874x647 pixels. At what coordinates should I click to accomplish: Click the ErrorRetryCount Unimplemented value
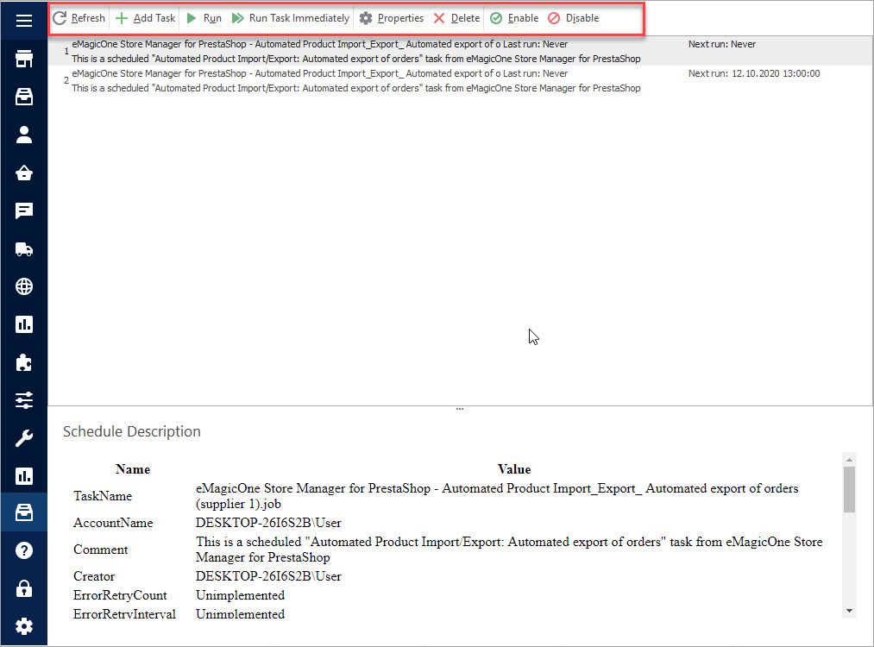click(x=240, y=595)
